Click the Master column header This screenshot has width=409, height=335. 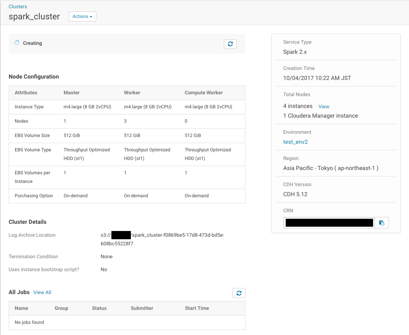pyautogui.click(x=72, y=93)
